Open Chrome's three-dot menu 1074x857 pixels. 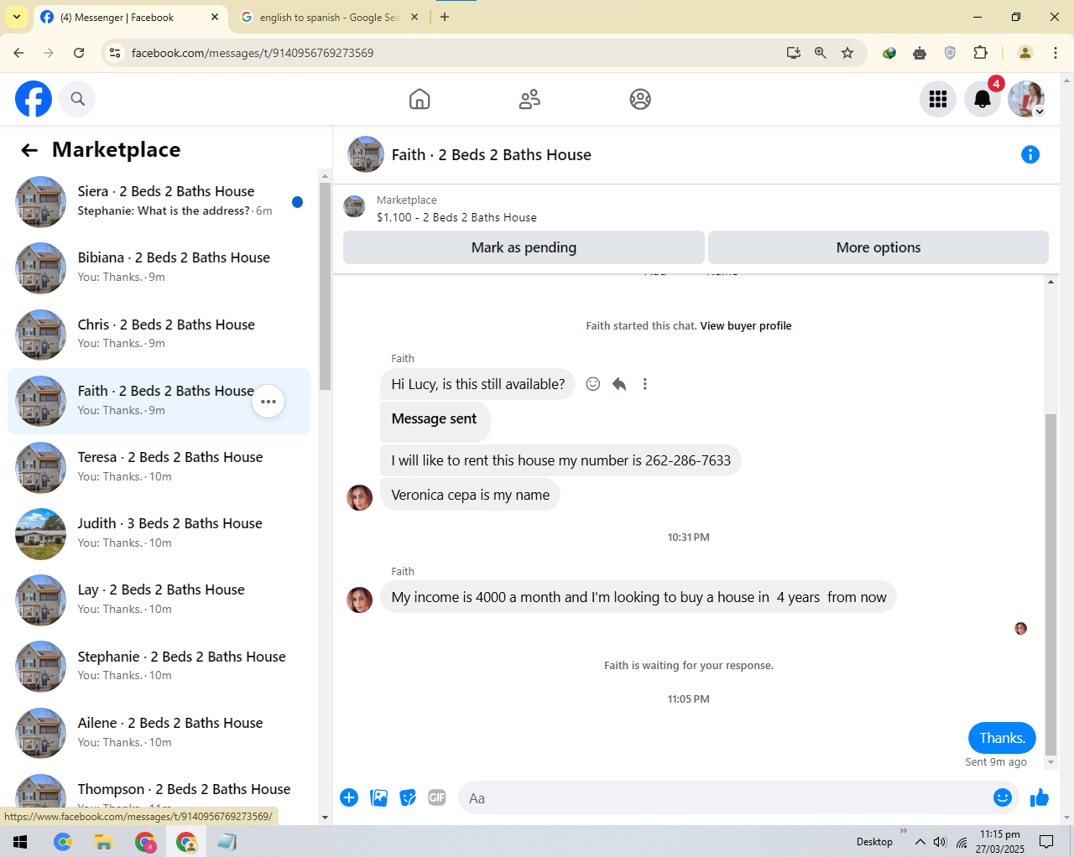[1056, 53]
